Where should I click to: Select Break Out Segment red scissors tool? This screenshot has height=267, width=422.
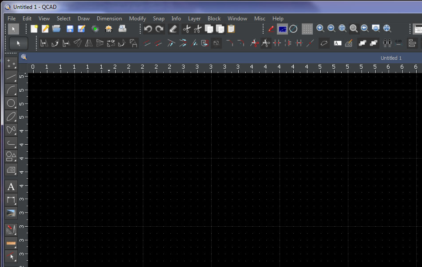pyautogui.click(x=254, y=43)
